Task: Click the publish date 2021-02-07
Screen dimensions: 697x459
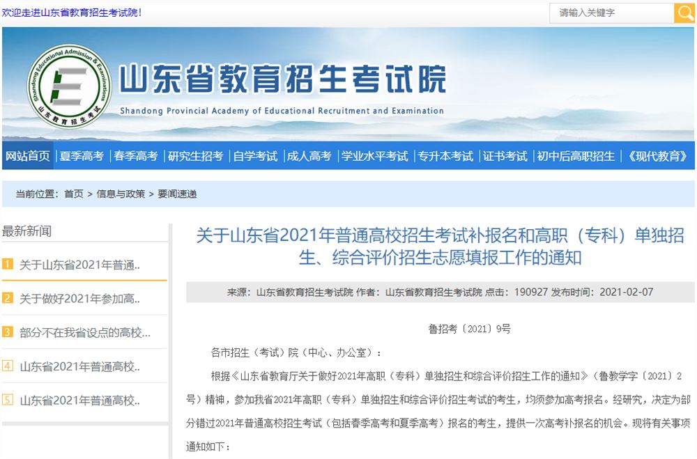Action: [x=627, y=292]
